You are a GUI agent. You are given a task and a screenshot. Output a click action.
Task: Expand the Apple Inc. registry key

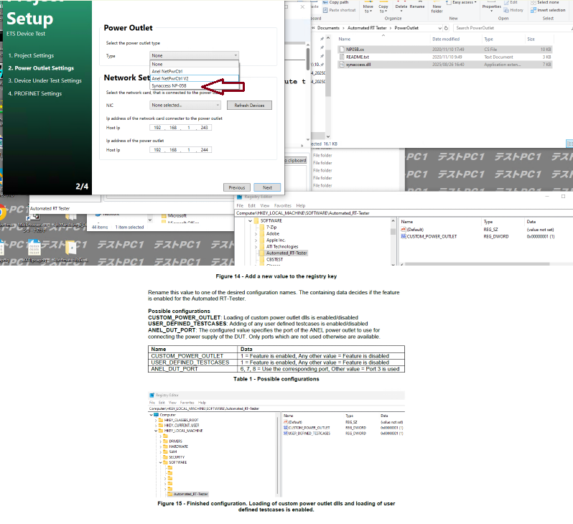click(256, 240)
